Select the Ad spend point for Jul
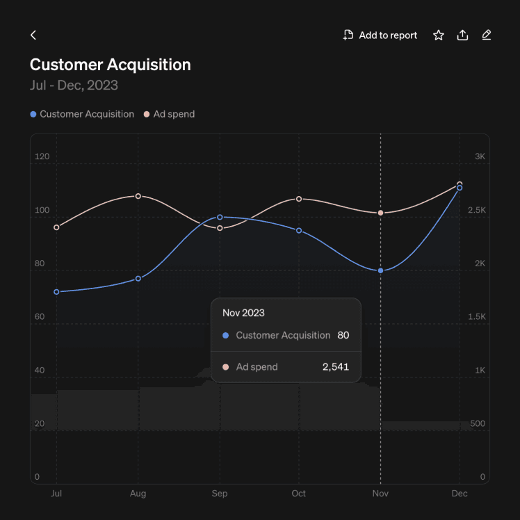The image size is (520, 520). [x=56, y=227]
